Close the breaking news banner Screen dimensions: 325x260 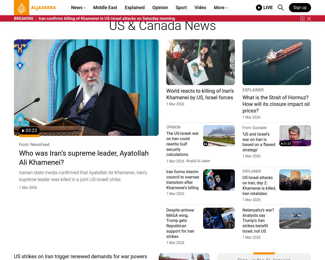point(309,19)
